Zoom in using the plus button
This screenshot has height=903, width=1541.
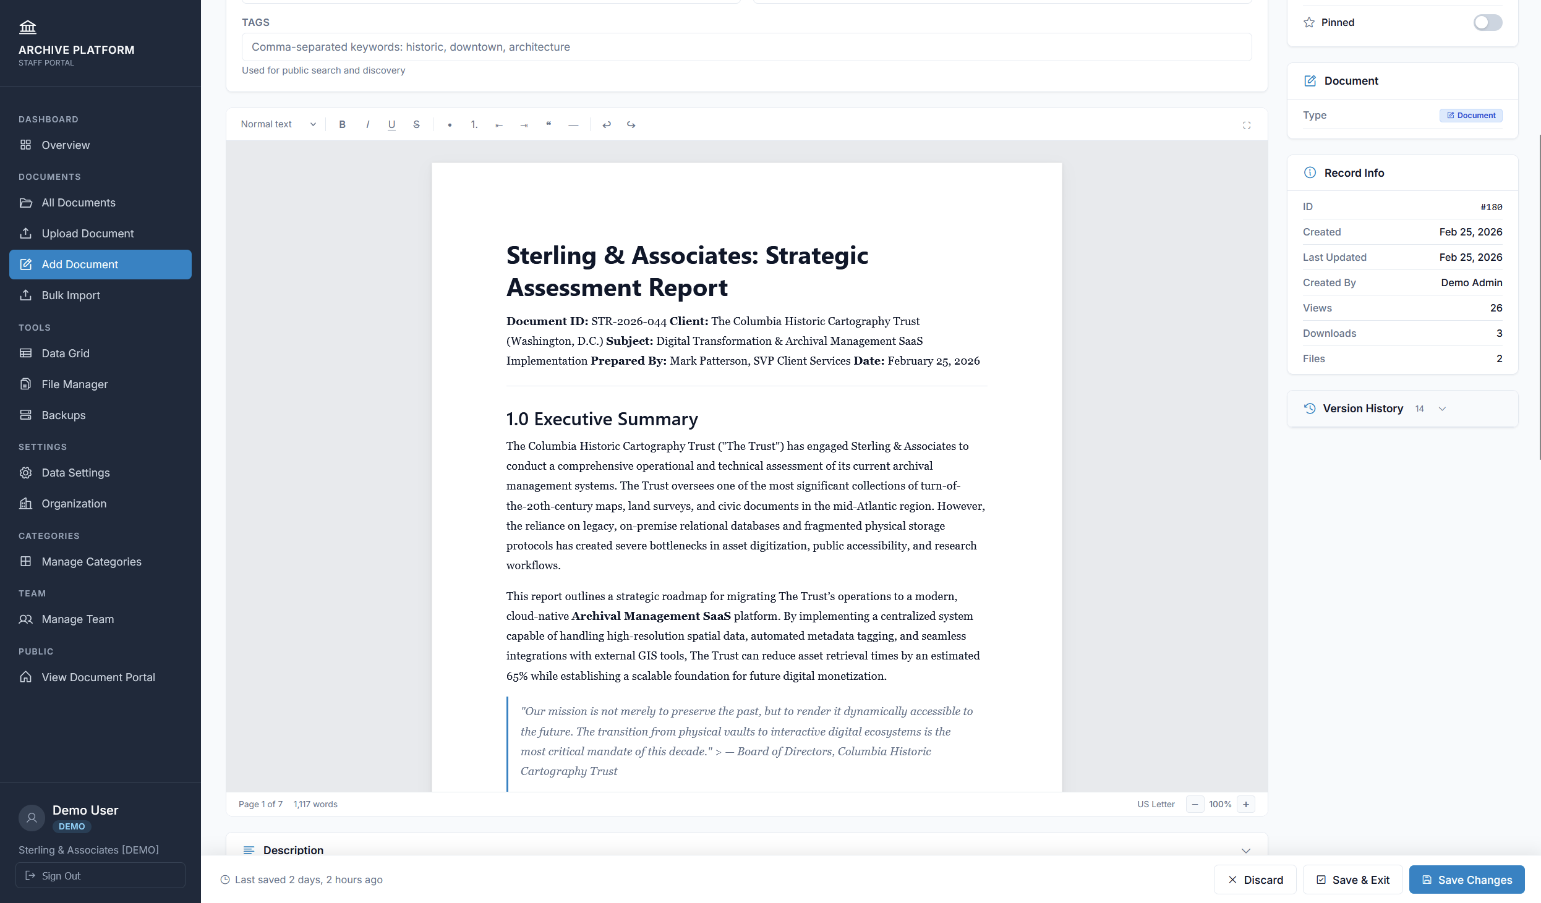pyautogui.click(x=1246, y=803)
